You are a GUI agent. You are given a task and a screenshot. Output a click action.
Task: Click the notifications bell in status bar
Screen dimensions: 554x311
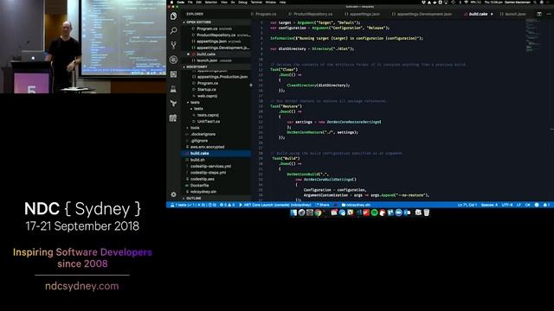click(x=545, y=205)
